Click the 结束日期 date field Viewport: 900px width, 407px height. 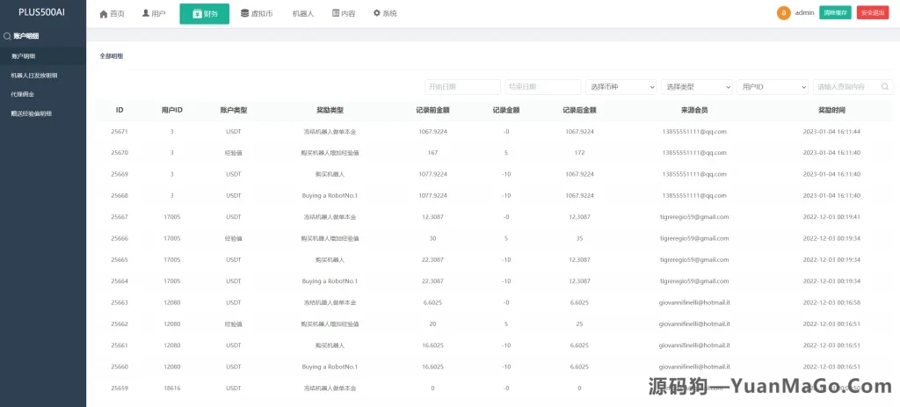(543, 87)
